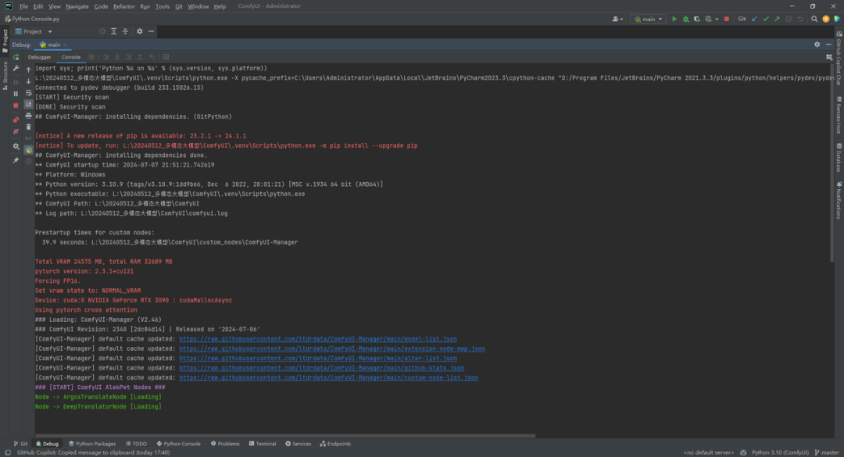Hide debug panel with minus at right
844x457 pixels.
coord(829,45)
